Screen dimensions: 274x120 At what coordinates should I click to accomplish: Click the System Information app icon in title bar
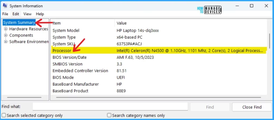pos(5,6)
